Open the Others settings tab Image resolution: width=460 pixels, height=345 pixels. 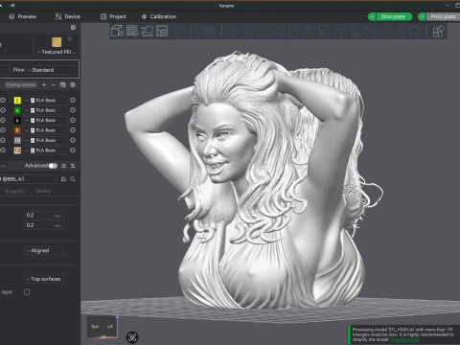click(x=43, y=191)
